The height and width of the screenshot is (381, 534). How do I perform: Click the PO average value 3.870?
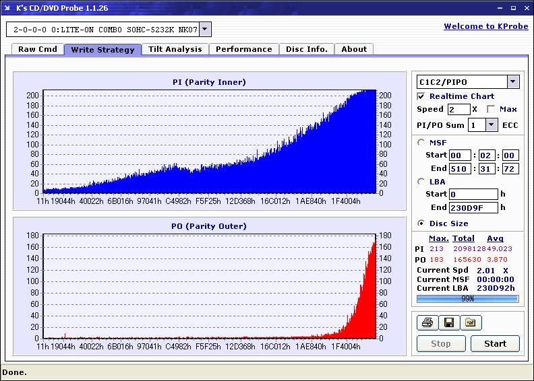tap(497, 260)
